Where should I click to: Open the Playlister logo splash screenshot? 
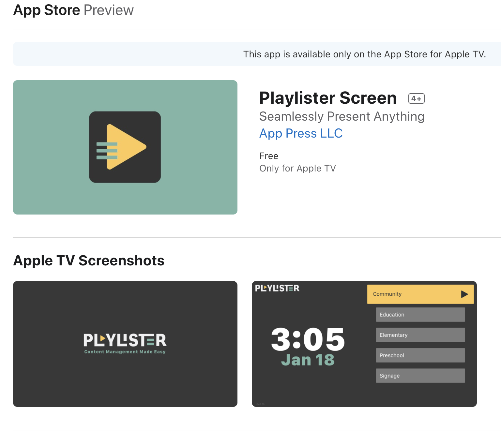coord(125,344)
